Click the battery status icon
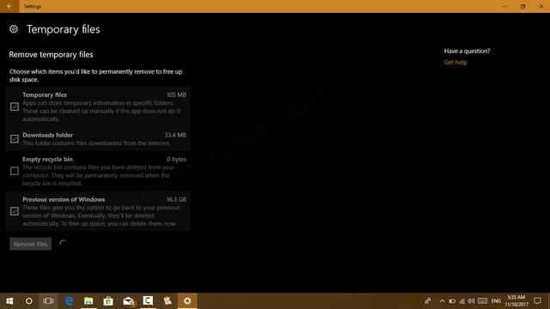This screenshot has height=309, width=550. 452,301
